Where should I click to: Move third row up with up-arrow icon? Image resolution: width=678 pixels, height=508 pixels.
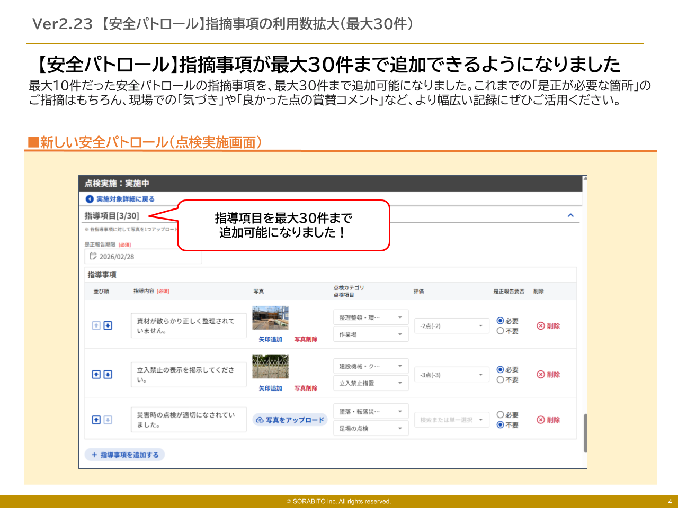tap(96, 420)
